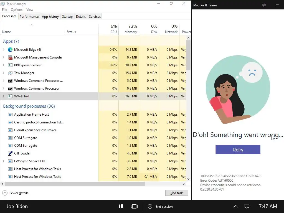This screenshot has width=284, height=213.
Task: Select the Processes tab
Action: 9,16
